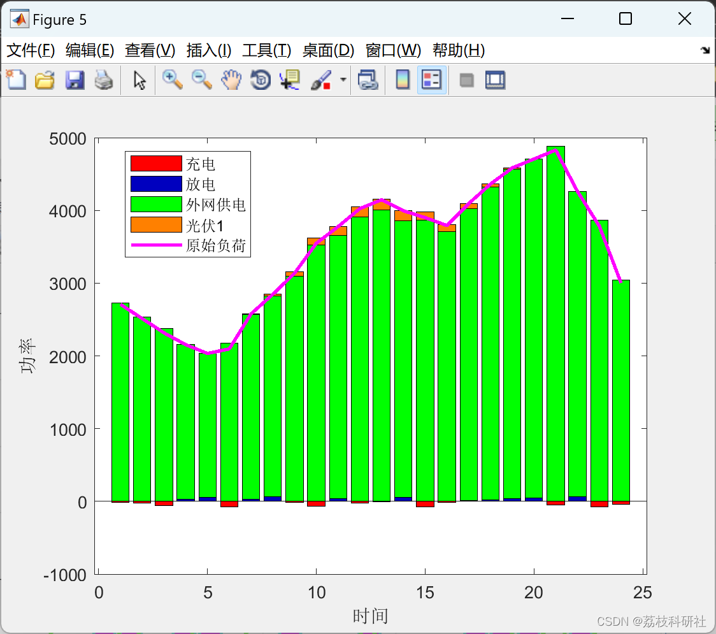
Task: Expand toolbar dock arrow at the menu bar's right end
Action: pyautogui.click(x=706, y=50)
